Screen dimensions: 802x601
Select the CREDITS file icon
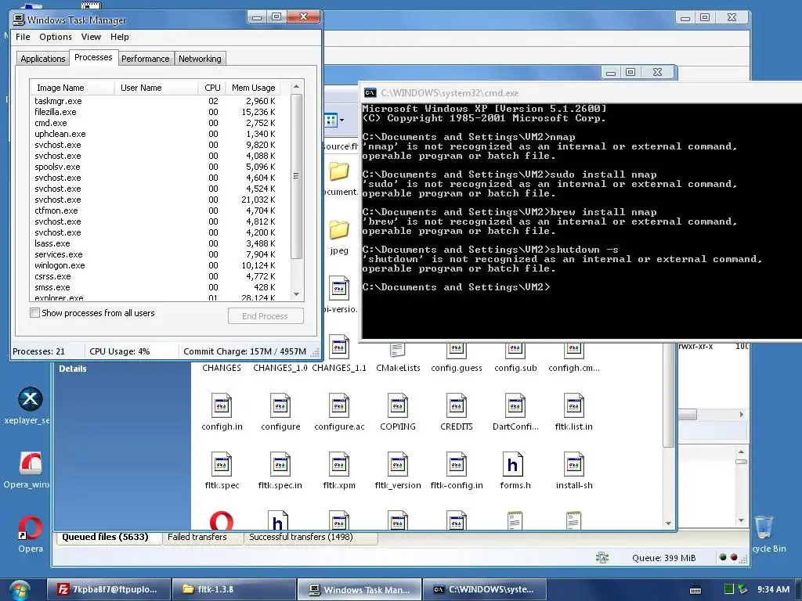point(457,406)
